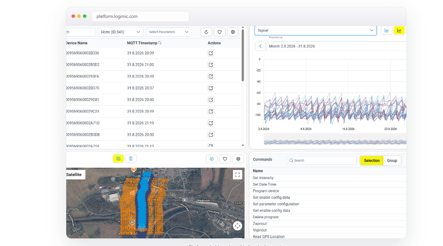Open device ending 2B370 via action icon
Viewport: 443px width, 246px height.
(211, 88)
